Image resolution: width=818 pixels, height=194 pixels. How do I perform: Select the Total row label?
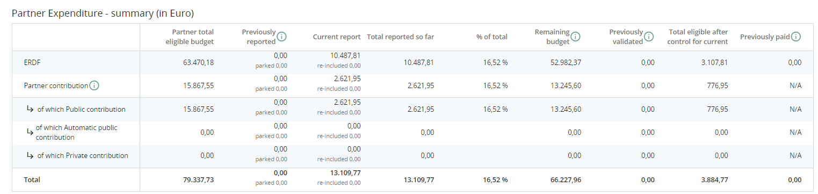pyautogui.click(x=32, y=179)
